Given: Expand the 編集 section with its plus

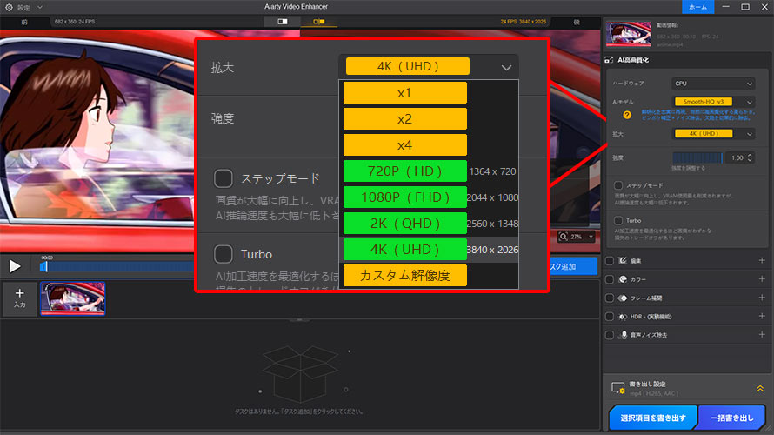Looking at the screenshot, I should coord(762,260).
